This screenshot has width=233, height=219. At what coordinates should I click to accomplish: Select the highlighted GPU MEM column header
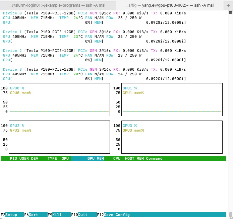pyautogui.click(x=88, y=158)
